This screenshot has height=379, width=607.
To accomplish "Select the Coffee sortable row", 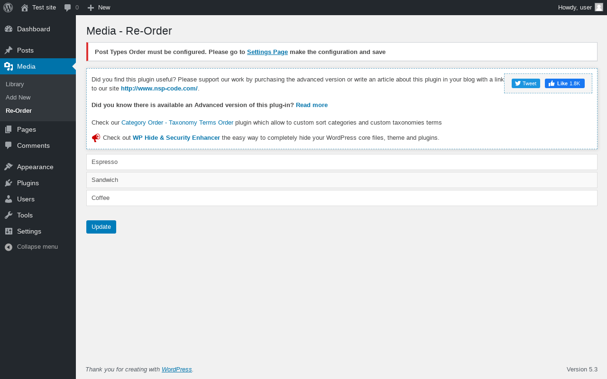I will (x=341, y=198).
